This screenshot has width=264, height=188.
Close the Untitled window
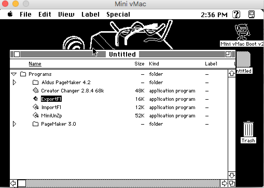(17, 54)
